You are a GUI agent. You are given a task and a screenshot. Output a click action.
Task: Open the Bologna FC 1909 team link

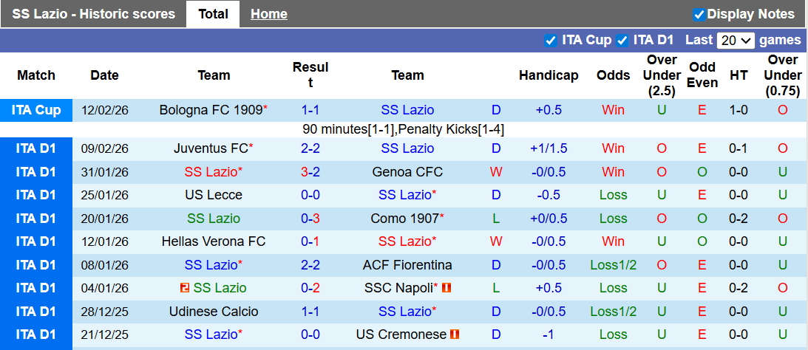coord(211,110)
